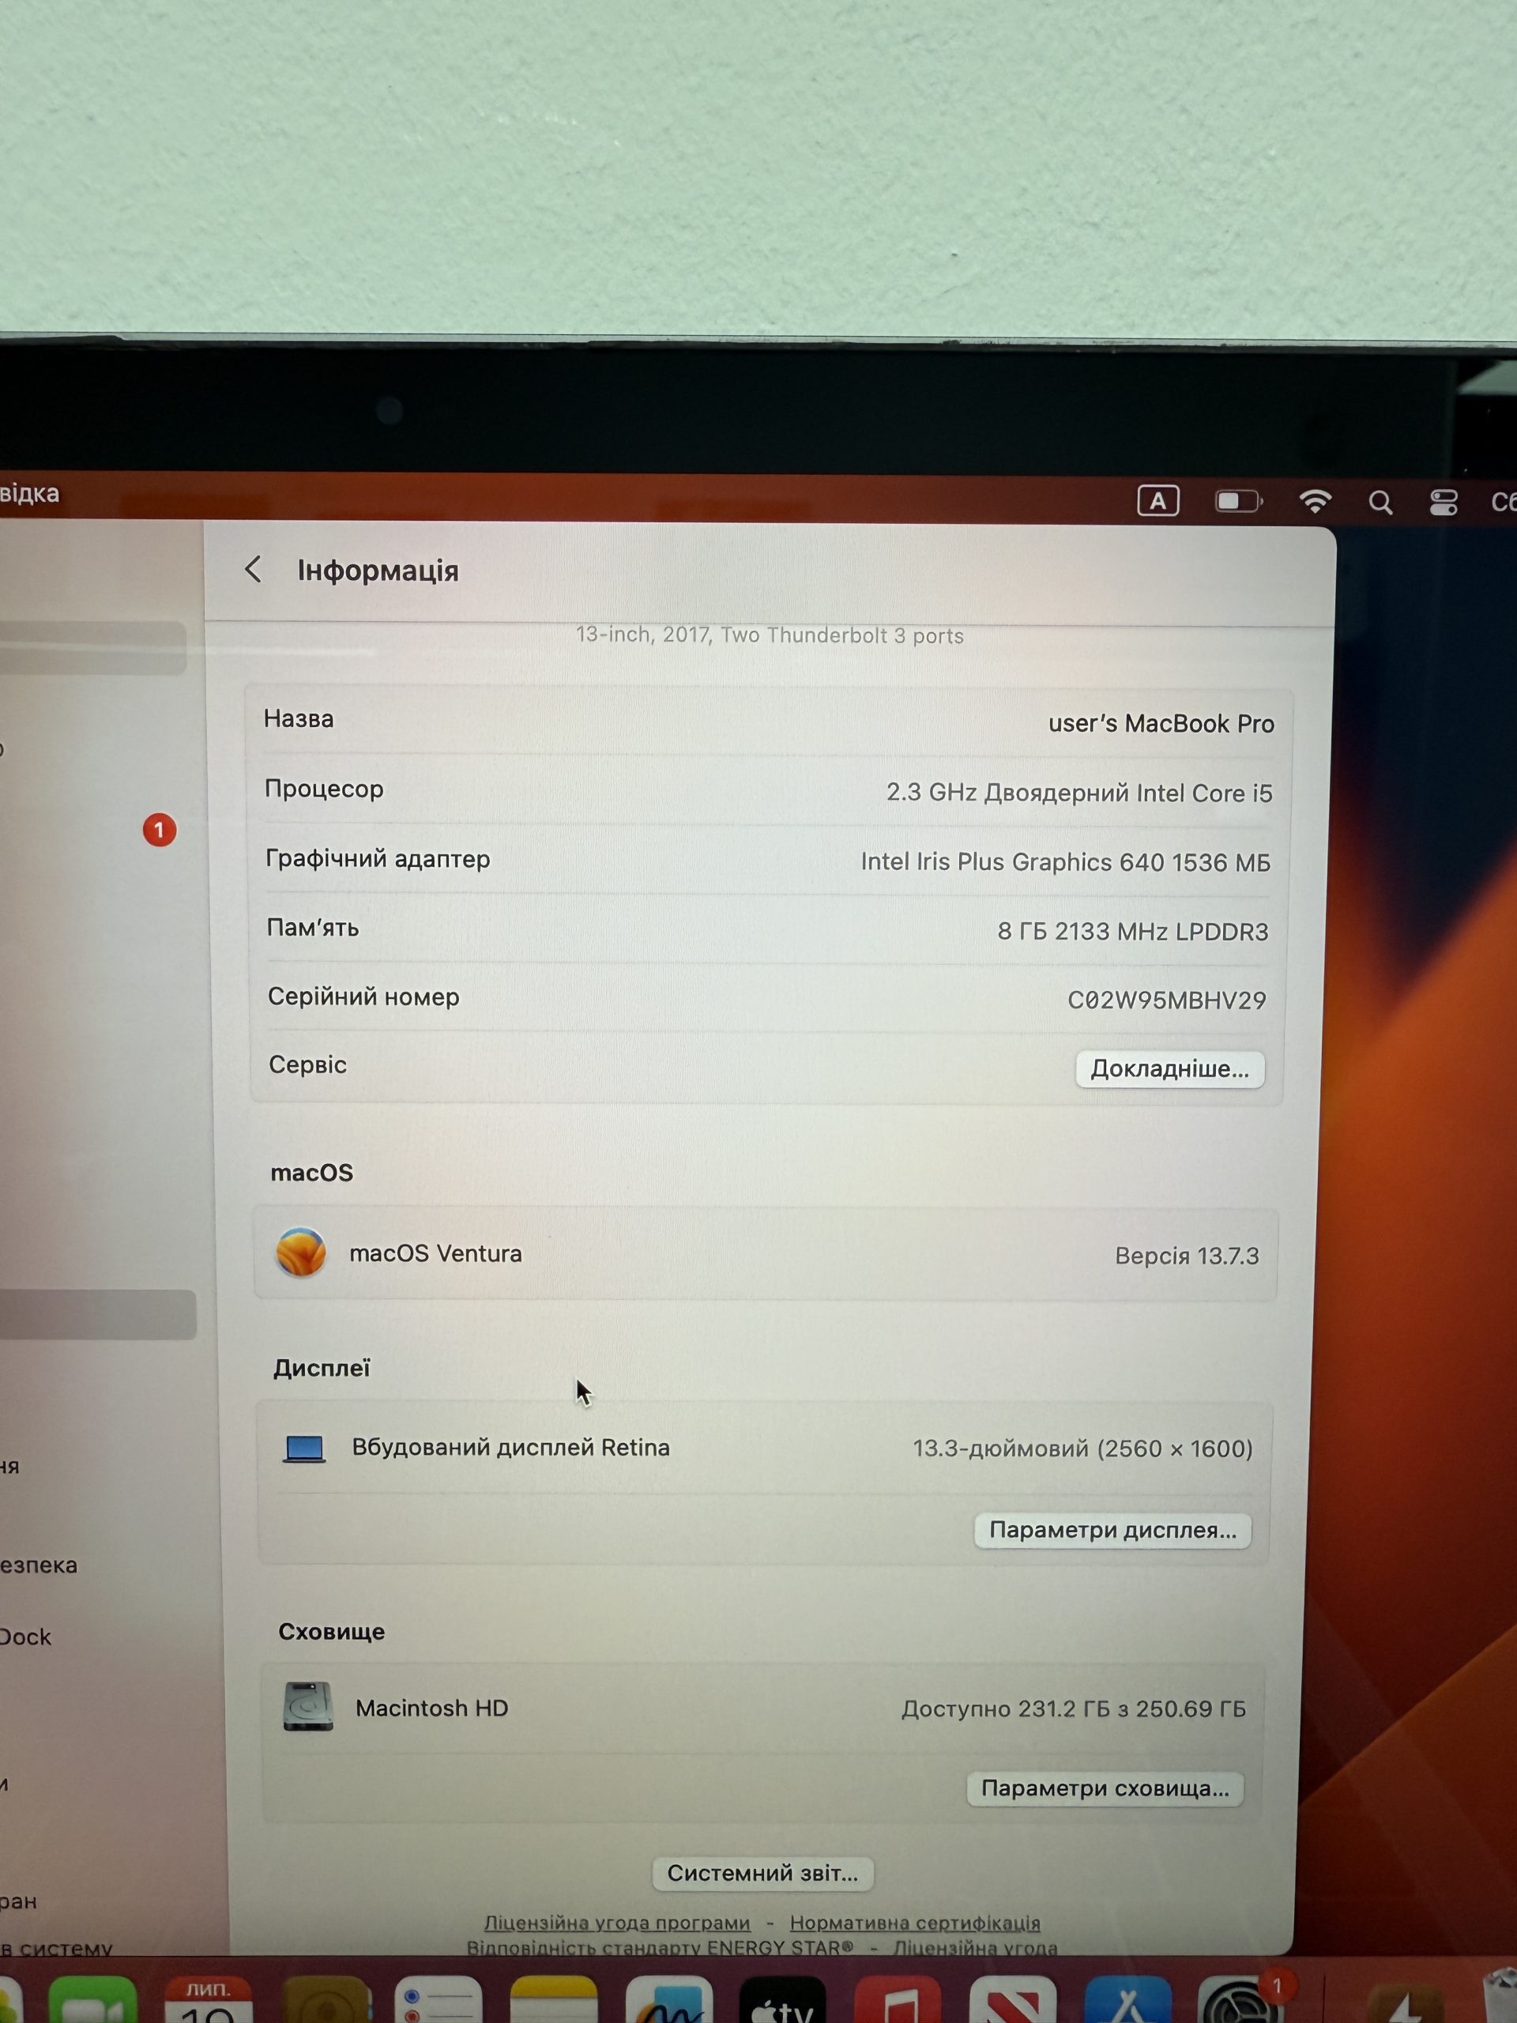This screenshot has width=1517, height=2023.
Task: Click the computer name user's MacBook Pro
Action: point(1161,723)
